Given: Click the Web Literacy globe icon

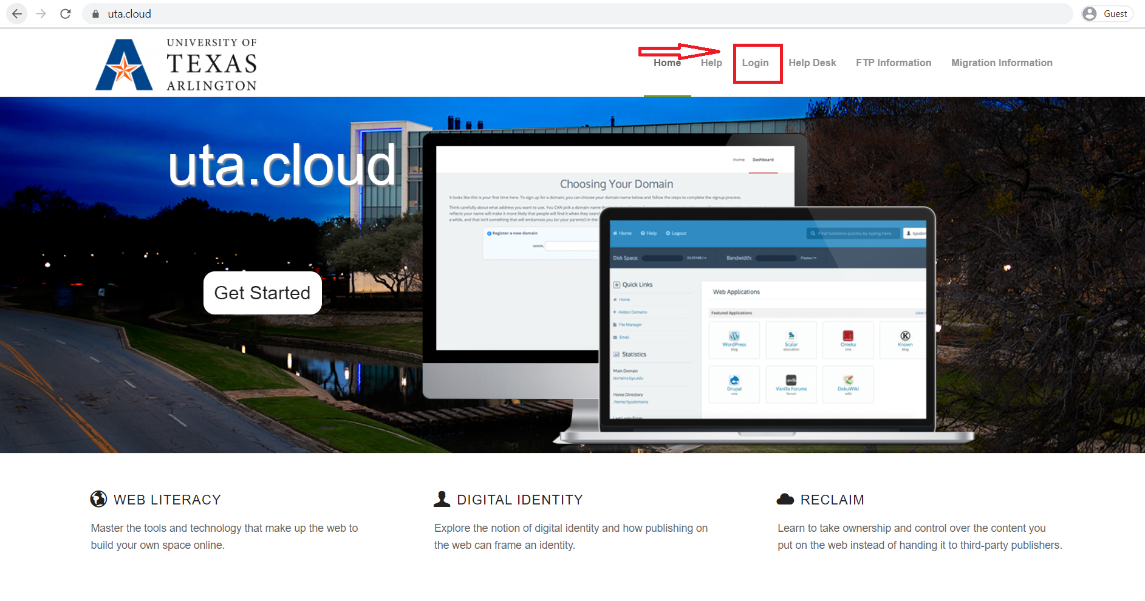Looking at the screenshot, I should tap(98, 499).
